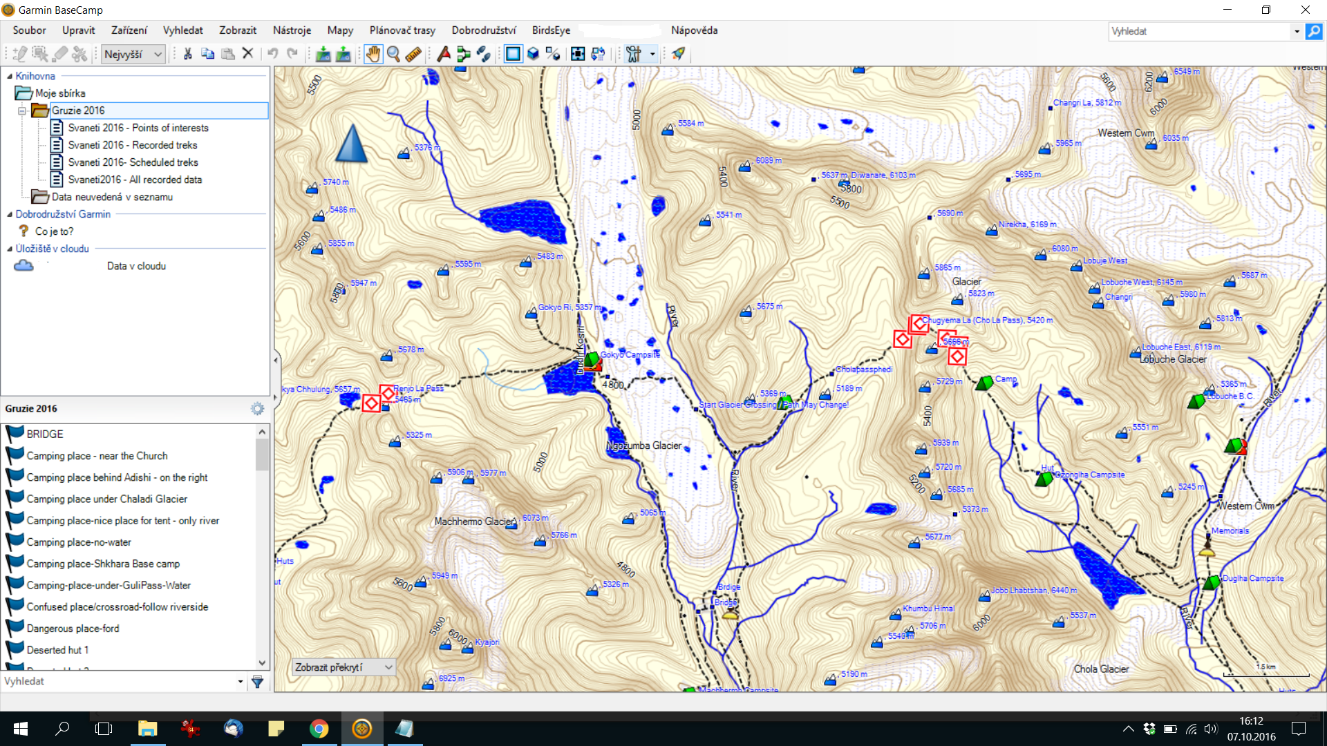Click the divide scissors tool icon
The height and width of the screenshot is (746, 1327).
tap(80, 54)
